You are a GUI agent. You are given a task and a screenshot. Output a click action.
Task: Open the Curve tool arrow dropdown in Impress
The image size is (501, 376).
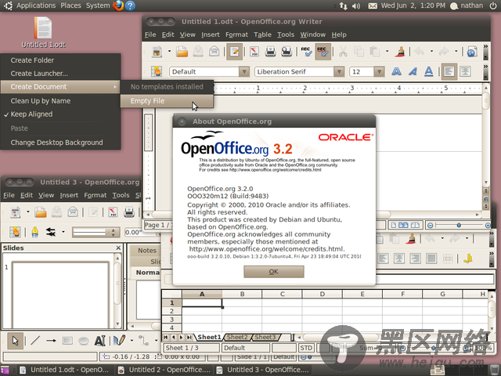click(x=132, y=341)
